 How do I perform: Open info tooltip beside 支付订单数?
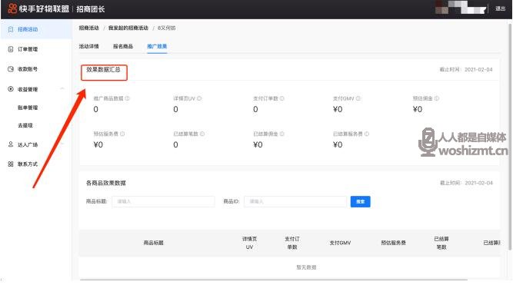282,98
